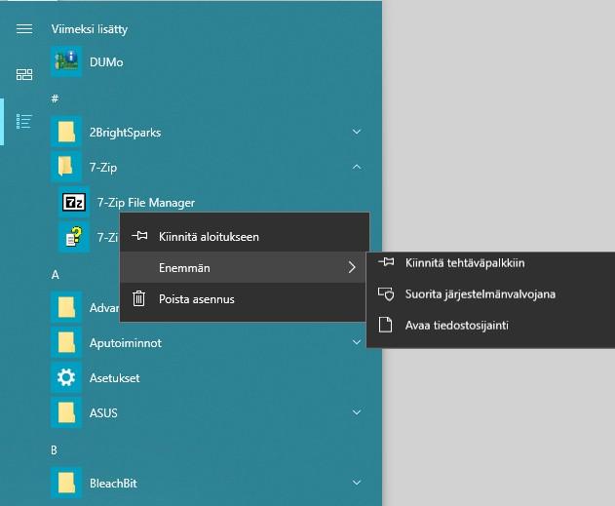Image resolution: width=615 pixels, height=506 pixels.
Task: Select the all apps list icon
Action: (x=24, y=122)
